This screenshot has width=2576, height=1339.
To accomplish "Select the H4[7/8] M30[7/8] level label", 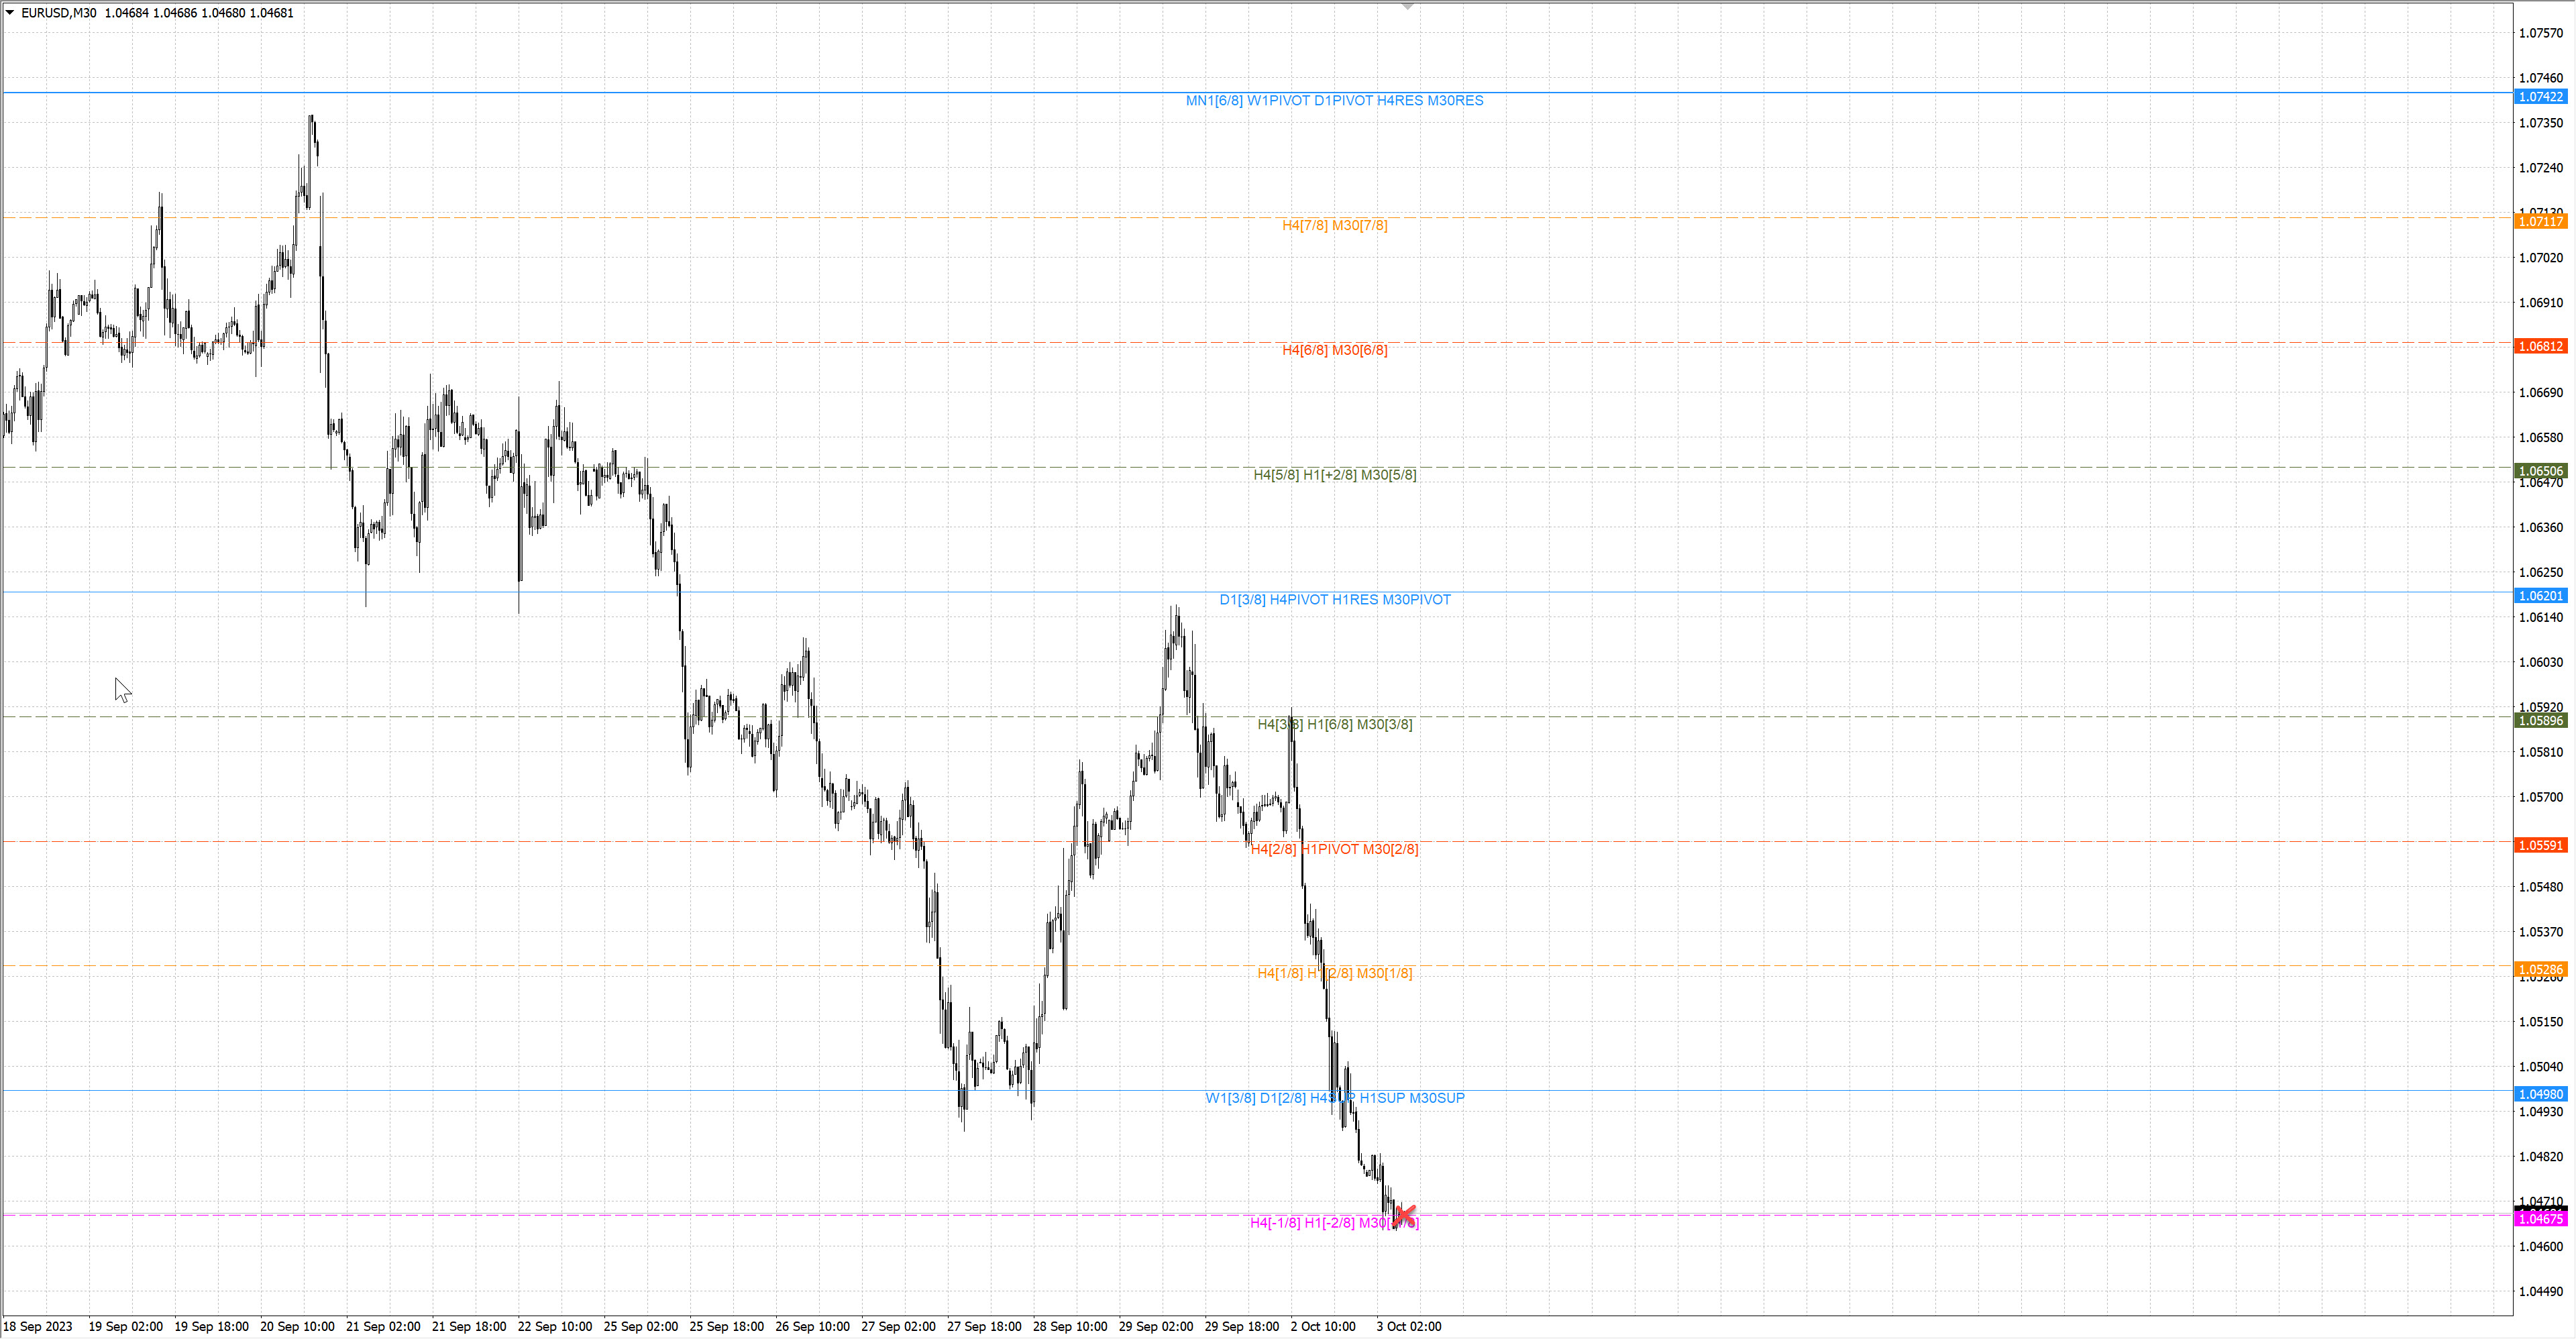I will click(x=1334, y=225).
